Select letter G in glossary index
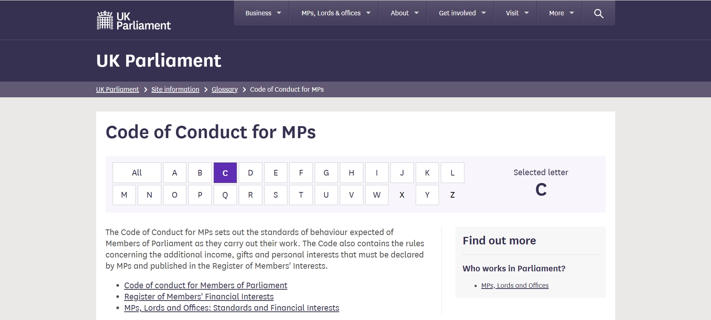711x320 pixels. (326, 173)
